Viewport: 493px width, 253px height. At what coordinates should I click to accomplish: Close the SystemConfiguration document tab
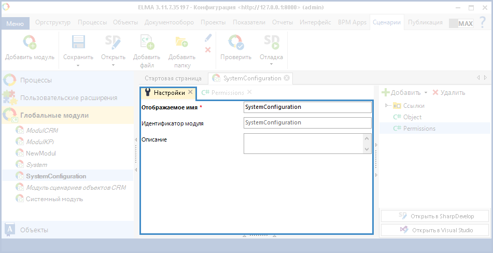[287, 78]
